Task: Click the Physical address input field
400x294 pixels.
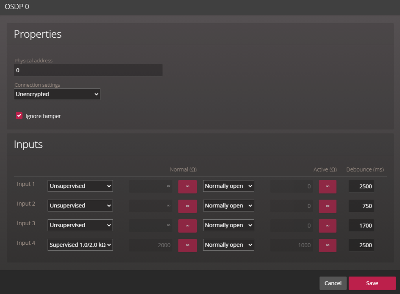Action: 88,70
